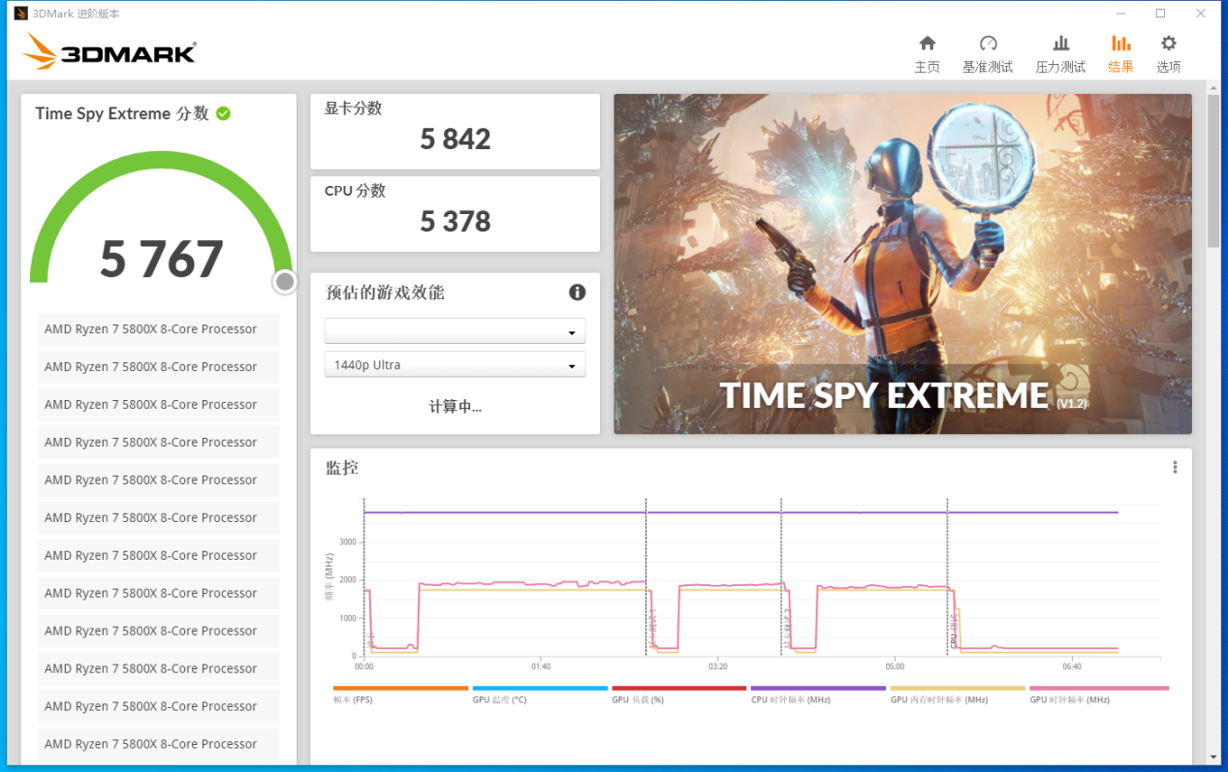Click the 监控 panel heading

(x=342, y=467)
